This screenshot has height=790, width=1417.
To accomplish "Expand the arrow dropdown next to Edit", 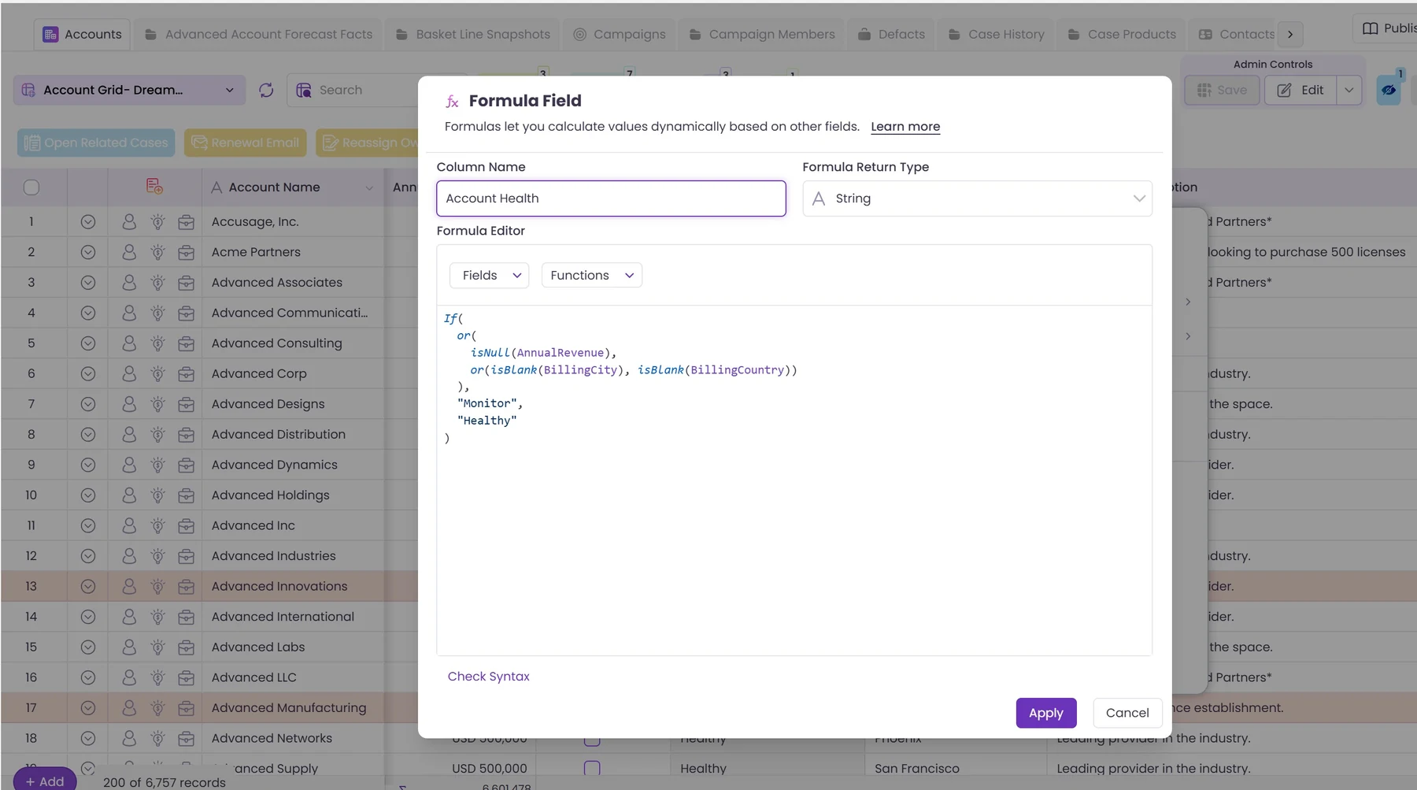I will click(x=1349, y=91).
